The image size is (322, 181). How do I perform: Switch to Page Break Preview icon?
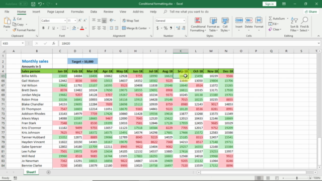point(277,178)
